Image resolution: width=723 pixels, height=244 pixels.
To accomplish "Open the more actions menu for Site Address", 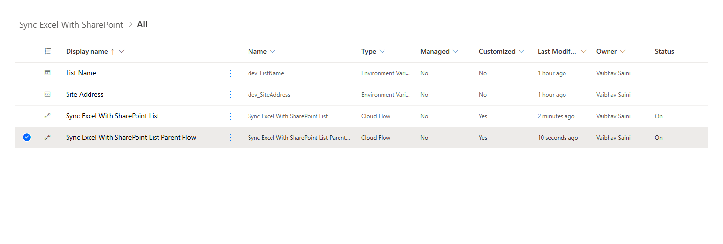I will [230, 95].
